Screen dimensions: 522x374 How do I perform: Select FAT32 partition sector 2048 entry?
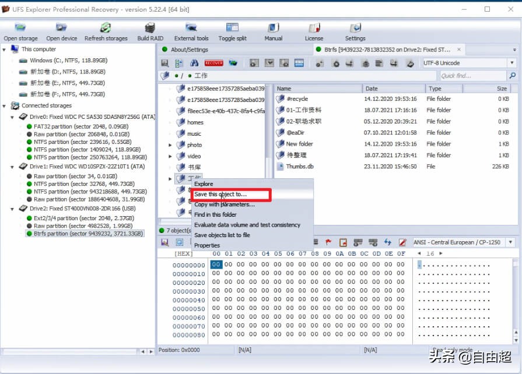click(x=78, y=126)
